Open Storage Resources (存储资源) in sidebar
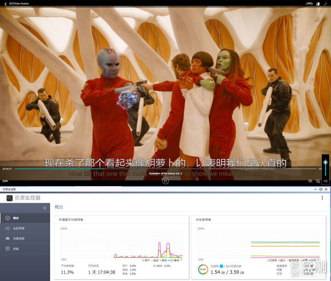 25,239
